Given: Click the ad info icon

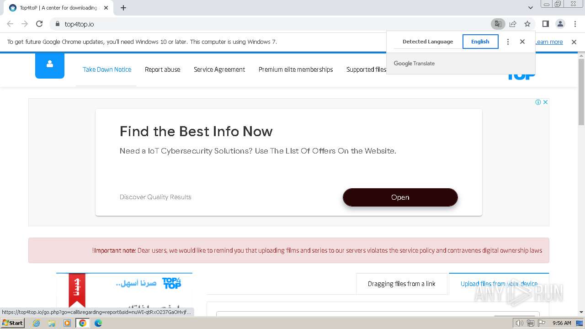Looking at the screenshot, I should [538, 102].
